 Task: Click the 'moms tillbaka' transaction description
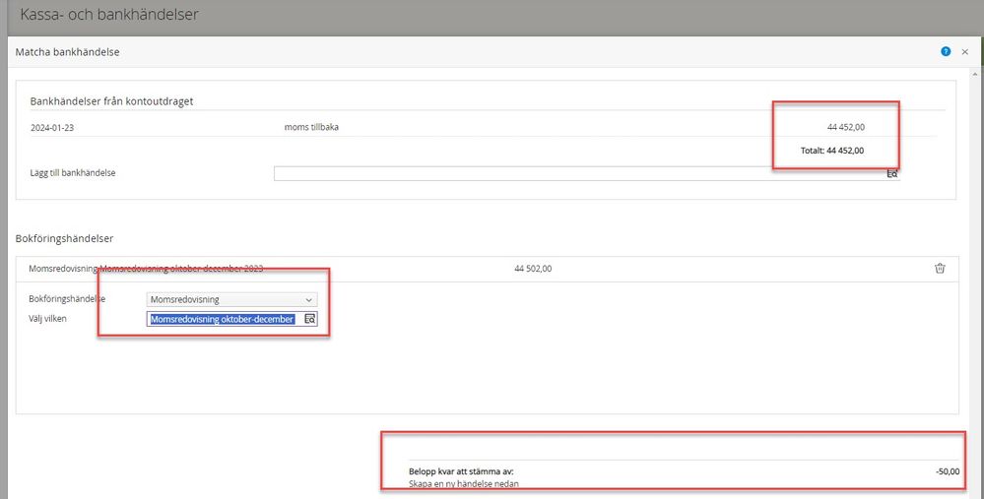tap(311, 127)
